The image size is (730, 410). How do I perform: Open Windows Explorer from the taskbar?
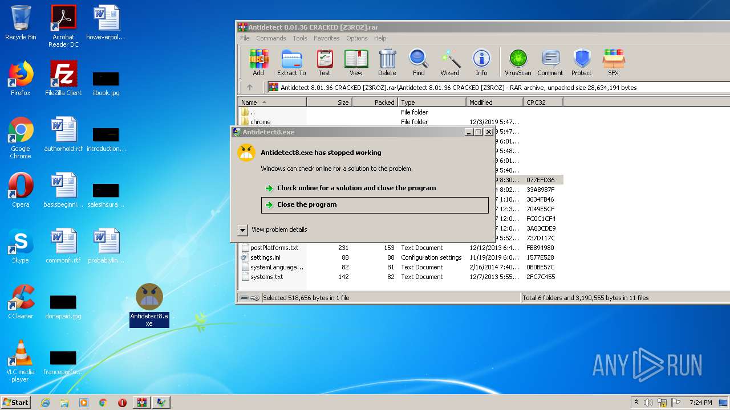(64, 403)
